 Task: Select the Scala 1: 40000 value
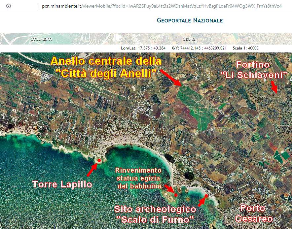click(x=245, y=48)
